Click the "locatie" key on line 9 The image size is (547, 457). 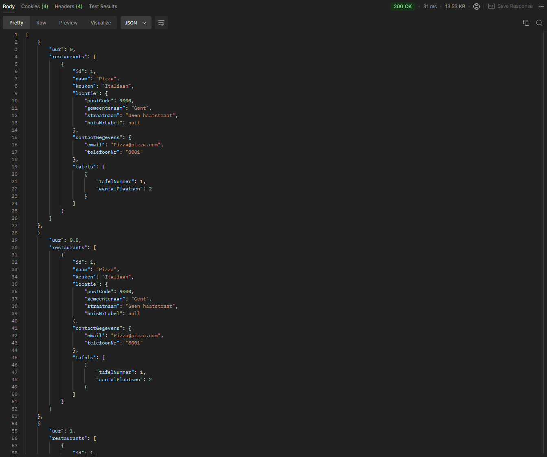[86, 93]
